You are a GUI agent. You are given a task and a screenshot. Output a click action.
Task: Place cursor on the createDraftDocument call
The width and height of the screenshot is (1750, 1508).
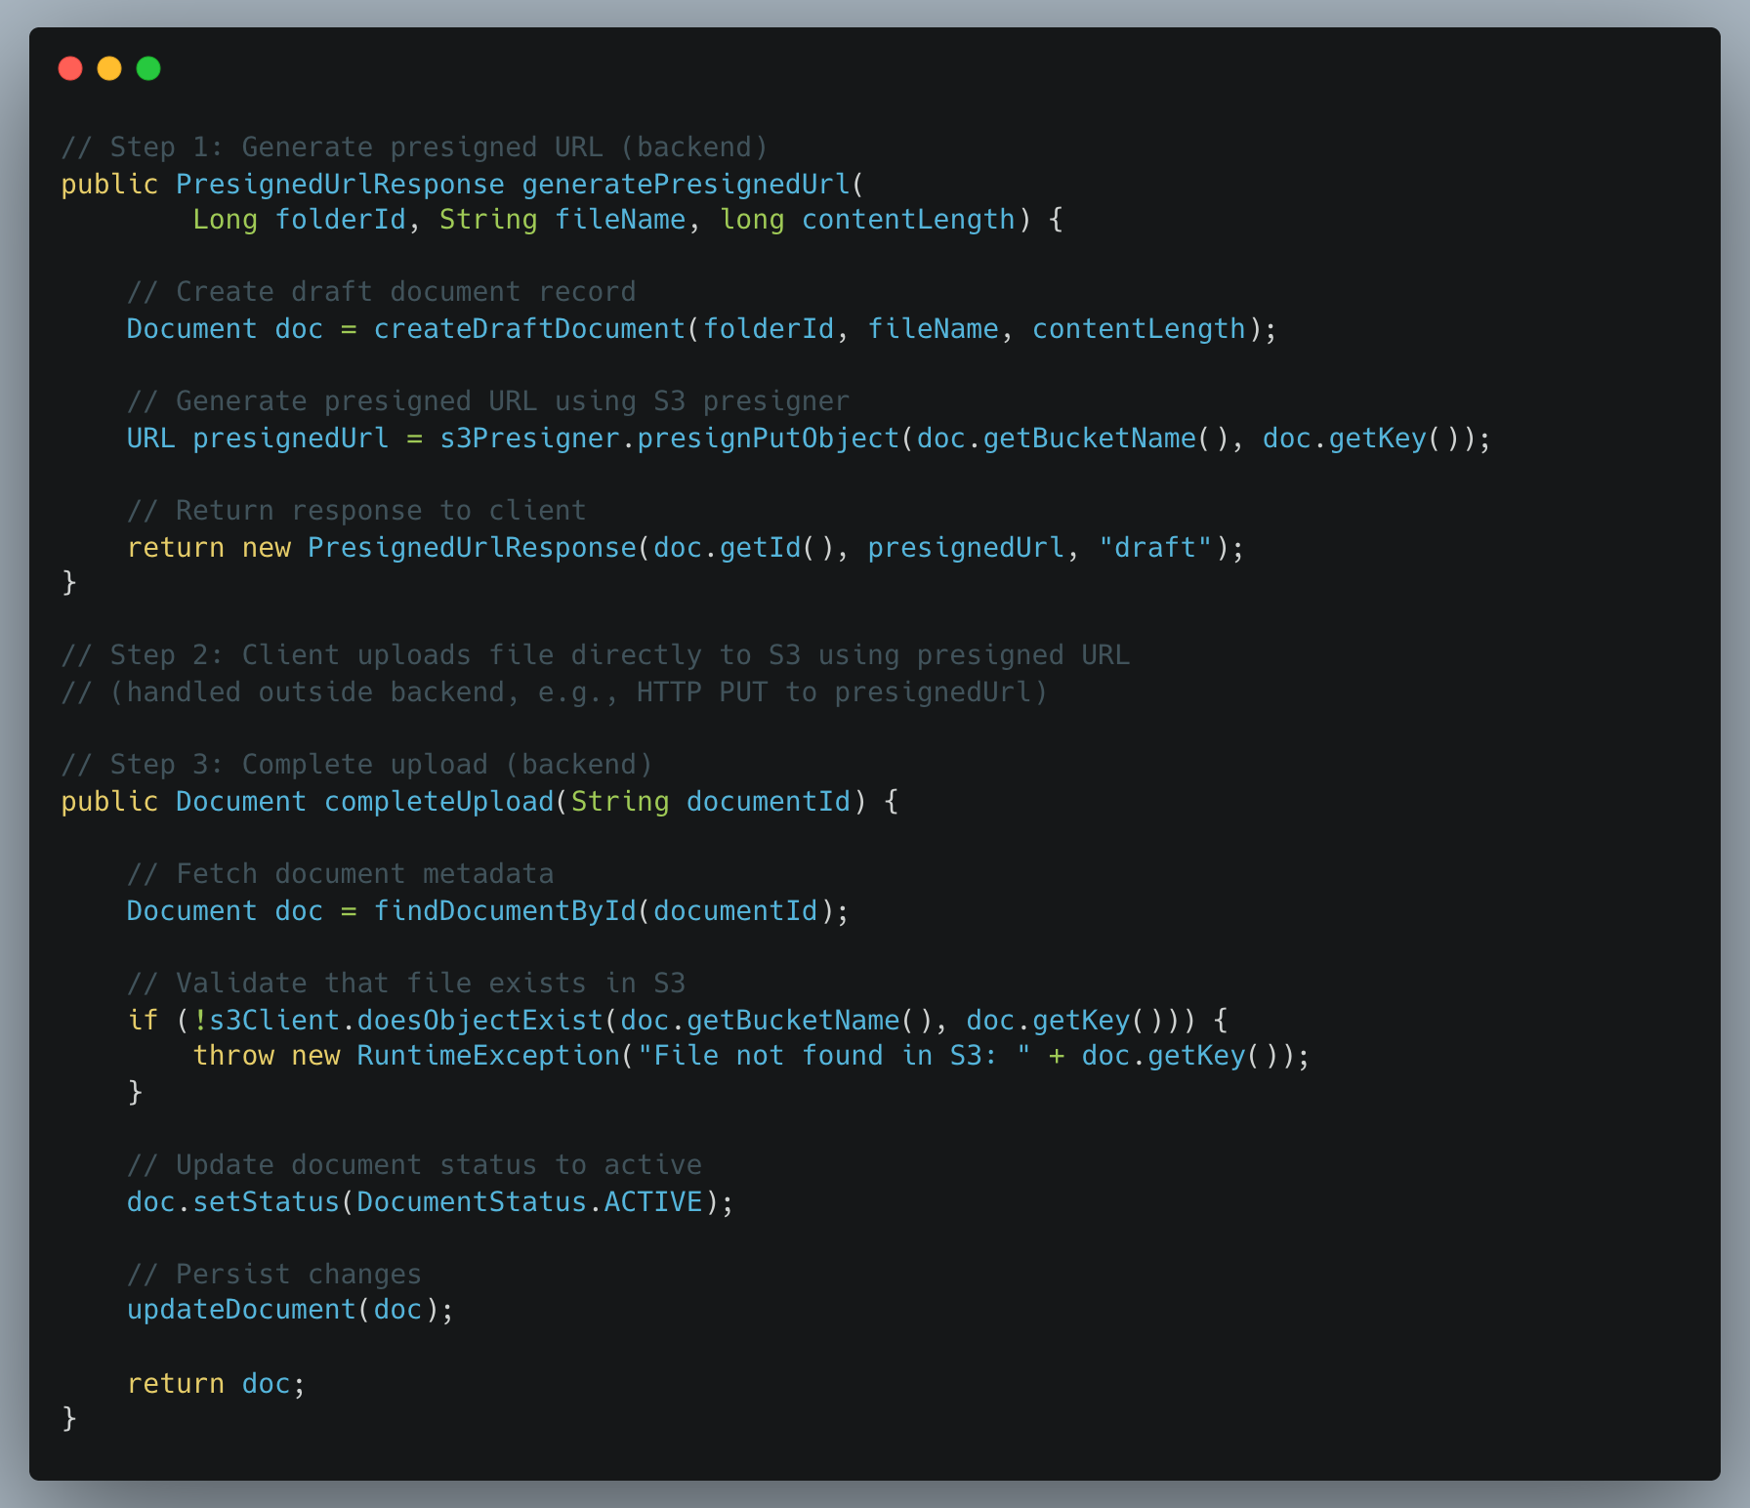point(529,329)
